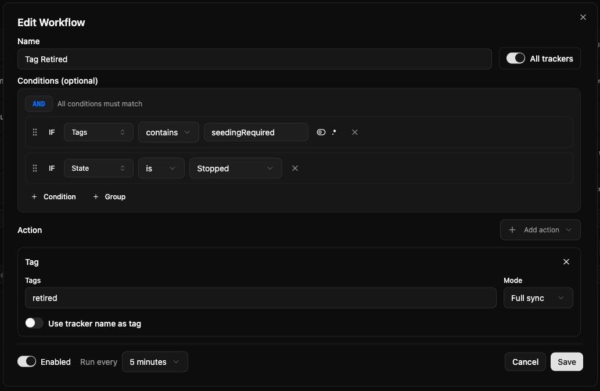Save the workflow changes
This screenshot has height=391, width=600.
[x=566, y=362]
